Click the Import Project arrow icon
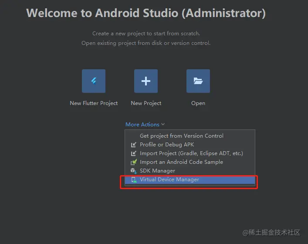Viewport: 308px width, 244px height. tap(134, 153)
